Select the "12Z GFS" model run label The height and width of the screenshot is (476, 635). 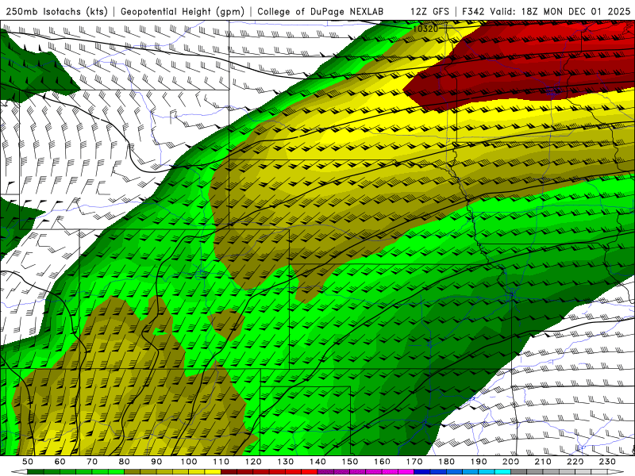(429, 11)
